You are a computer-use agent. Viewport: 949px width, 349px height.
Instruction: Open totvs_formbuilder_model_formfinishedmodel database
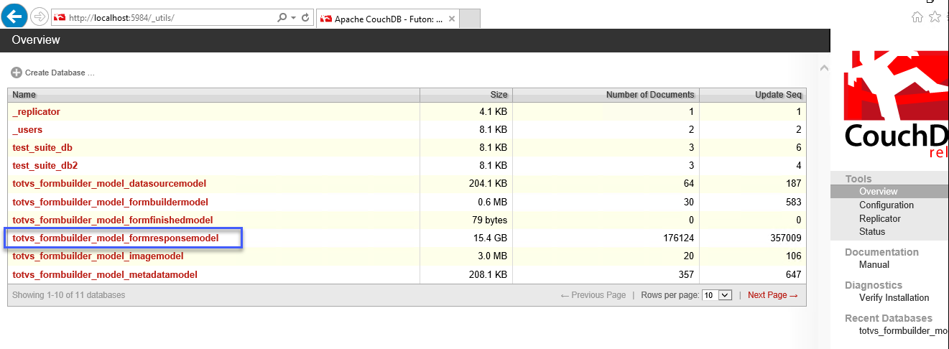pyautogui.click(x=113, y=220)
